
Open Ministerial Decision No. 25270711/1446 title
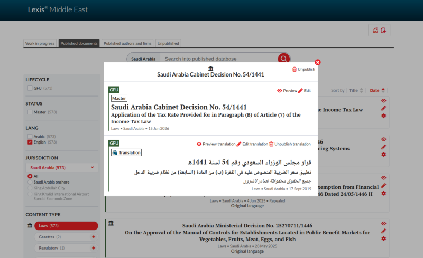click(247, 226)
